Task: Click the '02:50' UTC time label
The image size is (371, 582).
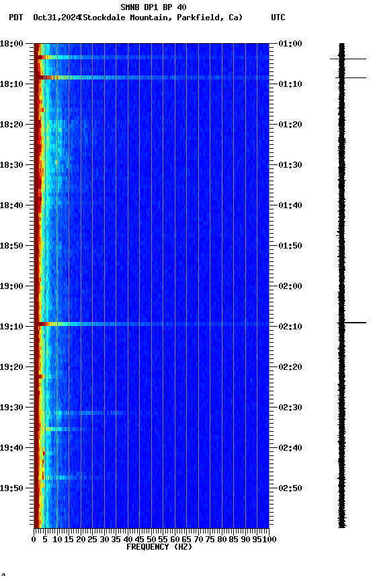Action: (290, 488)
